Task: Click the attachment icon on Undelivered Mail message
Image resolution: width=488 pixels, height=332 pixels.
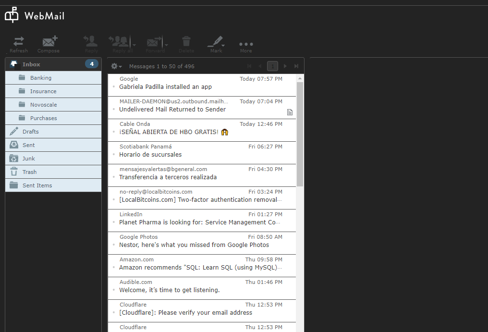Action: [290, 111]
